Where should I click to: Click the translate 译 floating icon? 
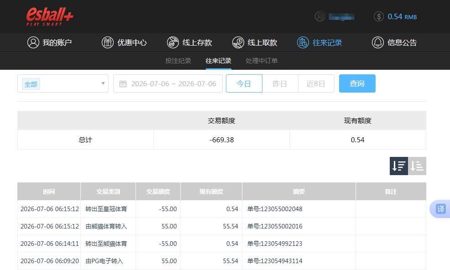pos(440,209)
